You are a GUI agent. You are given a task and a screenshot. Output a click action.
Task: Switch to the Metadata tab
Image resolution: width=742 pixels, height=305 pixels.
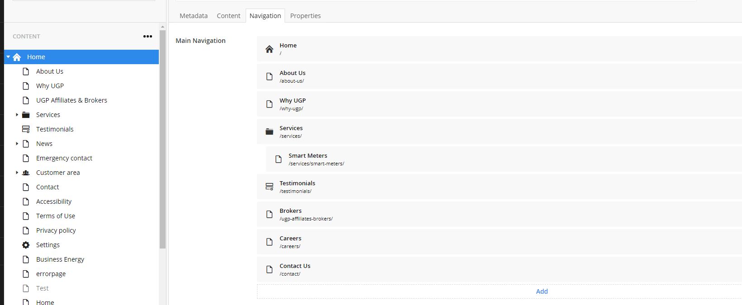[194, 16]
